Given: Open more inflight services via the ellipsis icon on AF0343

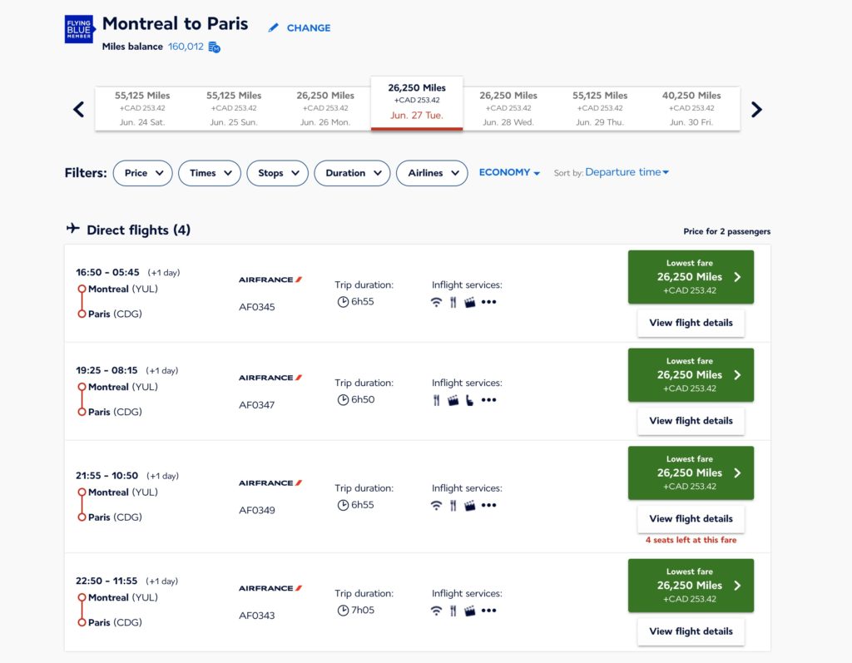Looking at the screenshot, I should pos(488,610).
